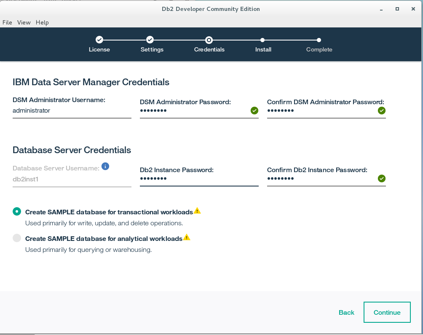
Task: Click the Install step label
Action: pos(263,49)
